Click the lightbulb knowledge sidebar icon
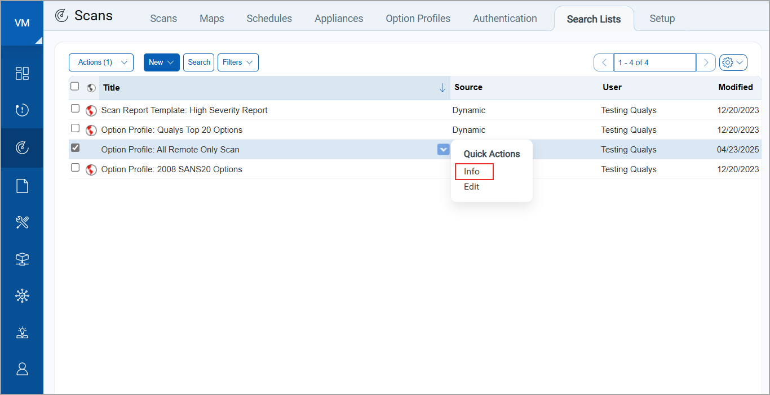This screenshot has width=770, height=395. pyautogui.click(x=22, y=333)
